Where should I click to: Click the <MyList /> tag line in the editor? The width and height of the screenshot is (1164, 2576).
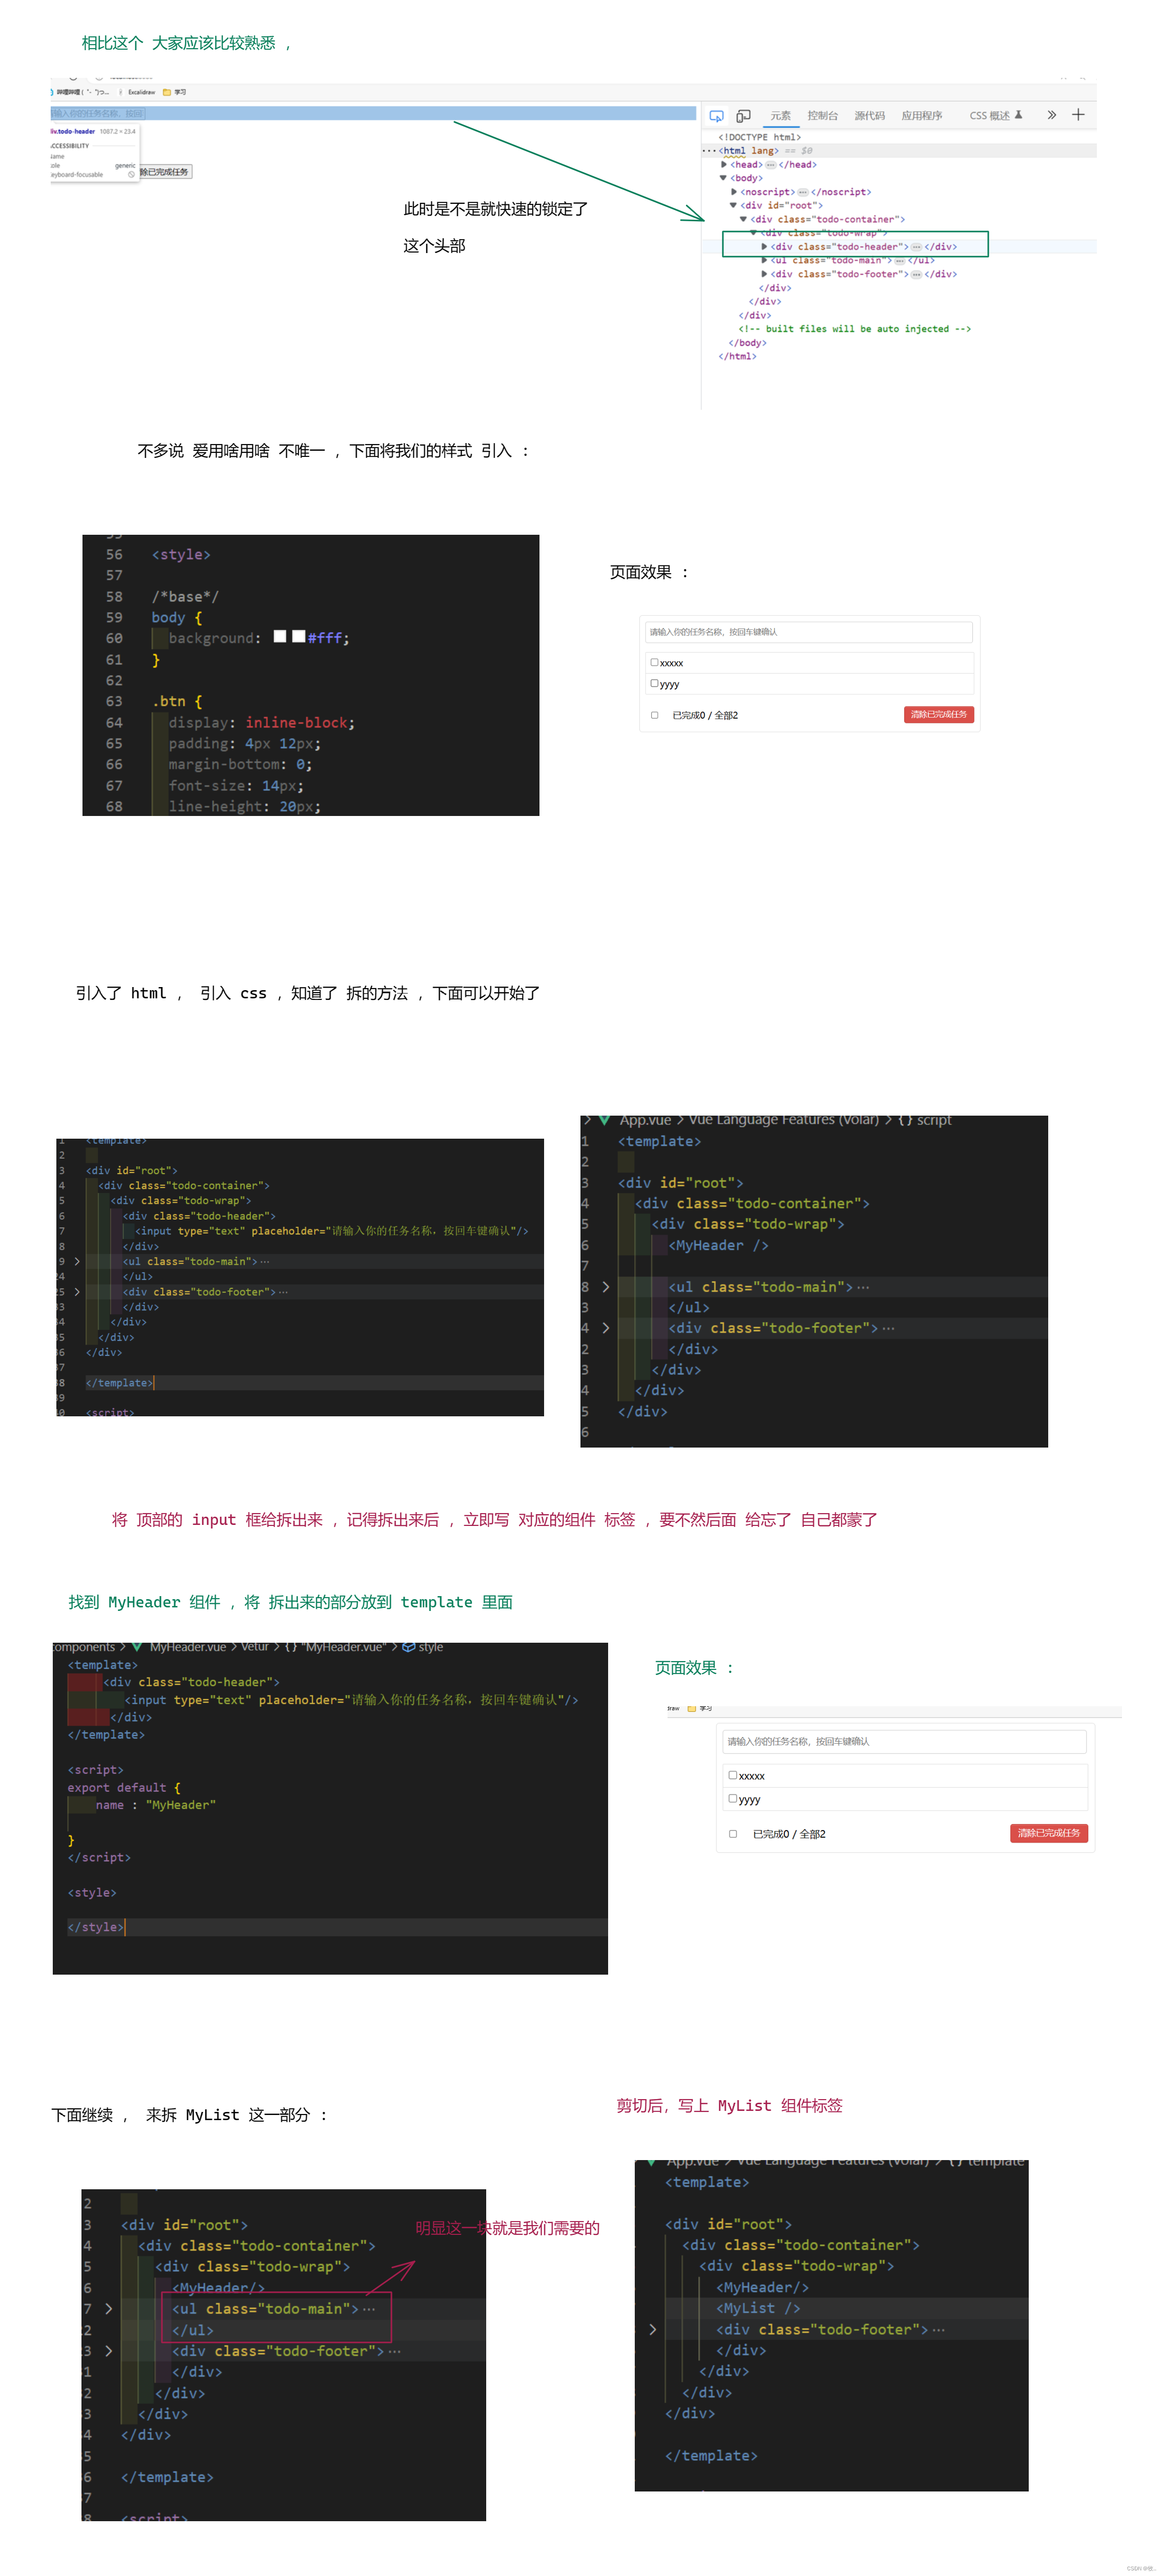click(x=758, y=2309)
